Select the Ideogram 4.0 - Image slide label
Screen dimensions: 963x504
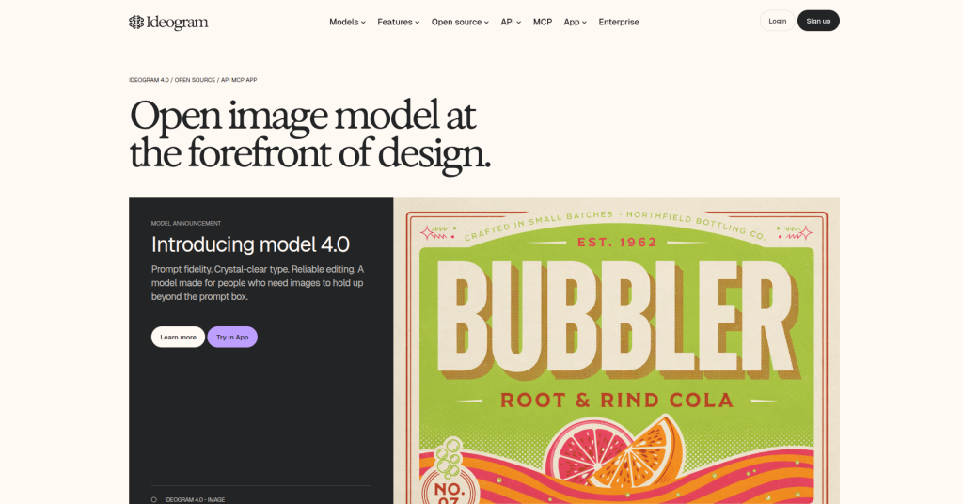click(195, 499)
